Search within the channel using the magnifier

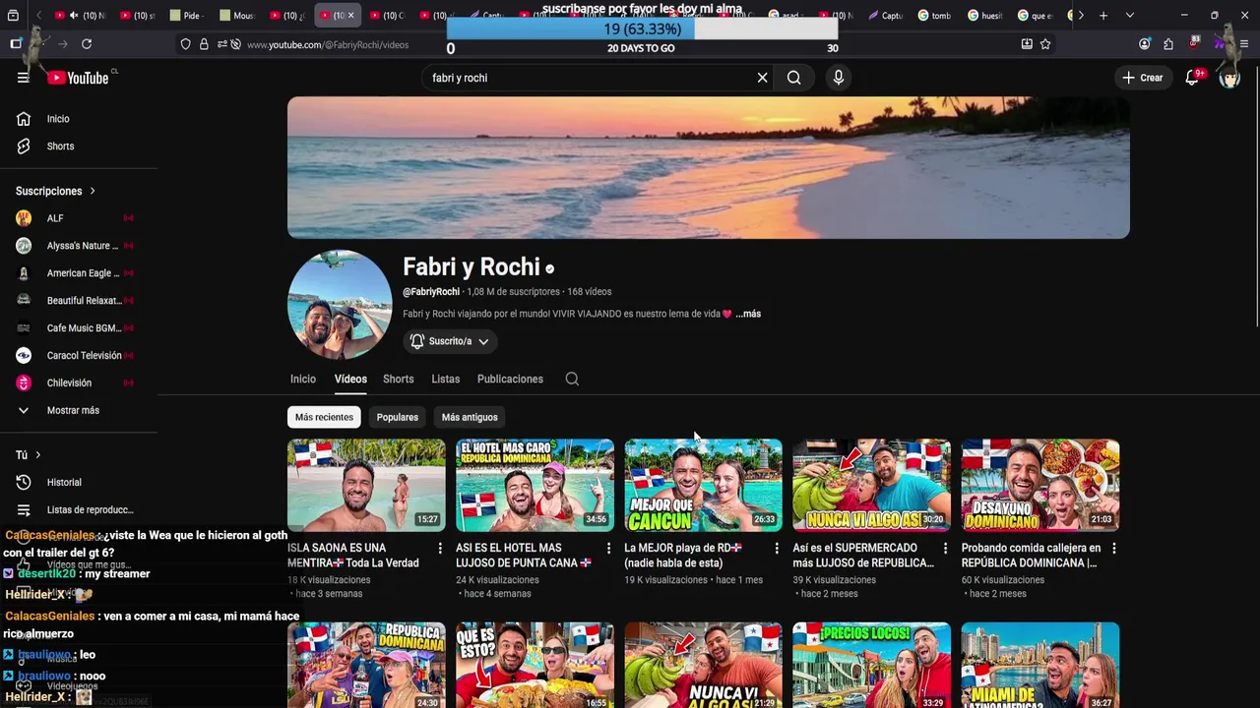tap(572, 379)
